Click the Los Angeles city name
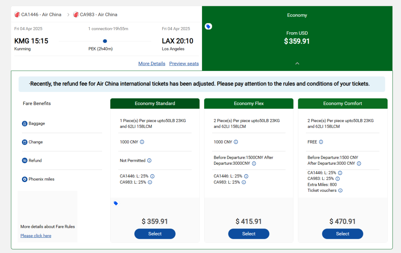This screenshot has width=401, height=253. 173,49
